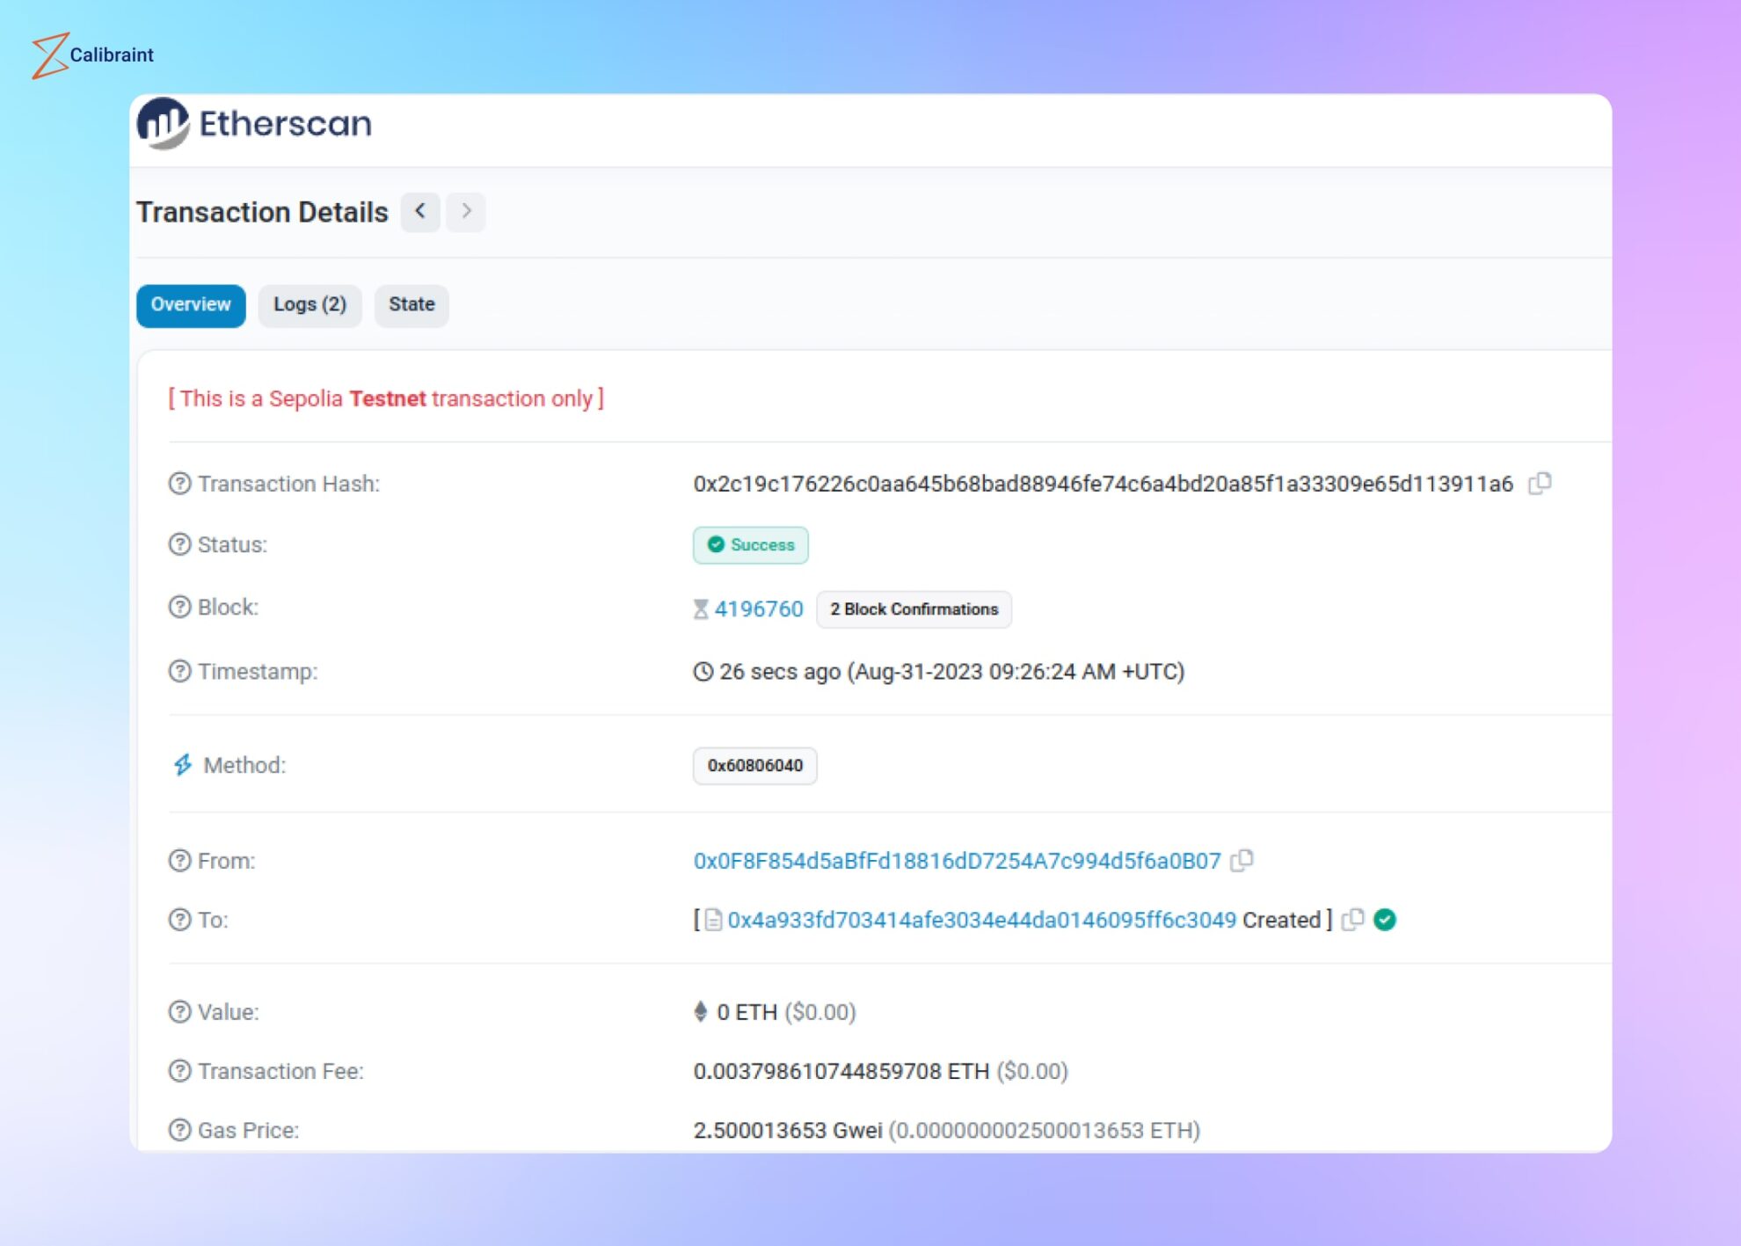Click the 0x60806040 method badge
Screen dimensions: 1741x1246
coord(754,765)
